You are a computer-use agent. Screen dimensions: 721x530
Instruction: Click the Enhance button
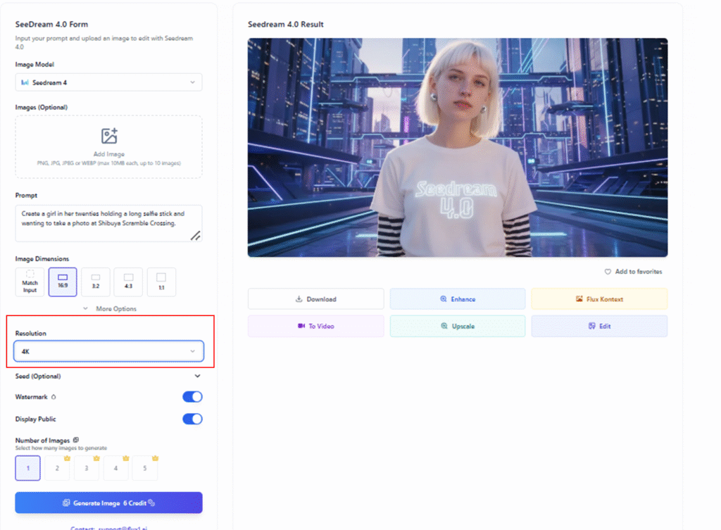click(458, 299)
